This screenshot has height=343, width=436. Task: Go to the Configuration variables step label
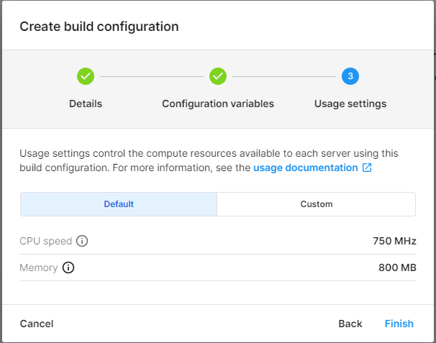218,104
